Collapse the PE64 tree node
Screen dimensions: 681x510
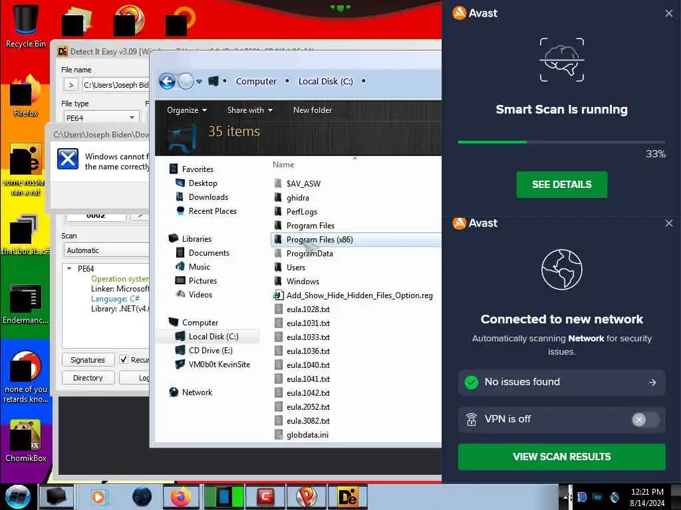69,268
